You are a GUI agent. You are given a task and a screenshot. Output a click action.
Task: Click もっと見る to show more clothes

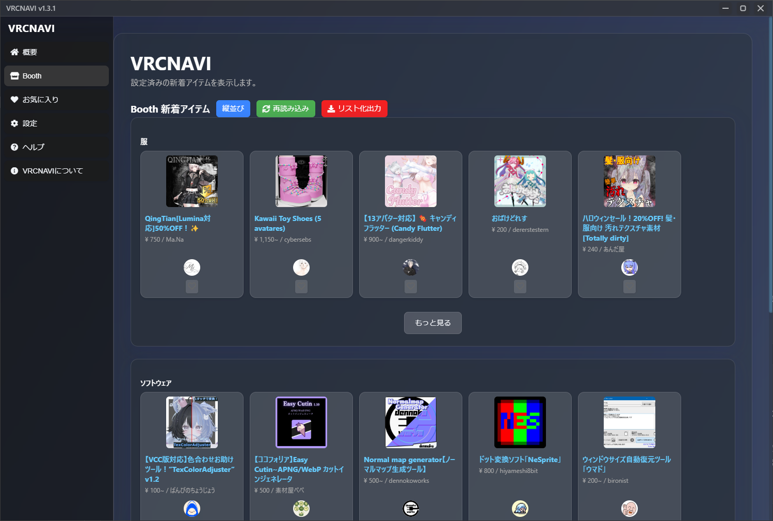[x=433, y=323]
